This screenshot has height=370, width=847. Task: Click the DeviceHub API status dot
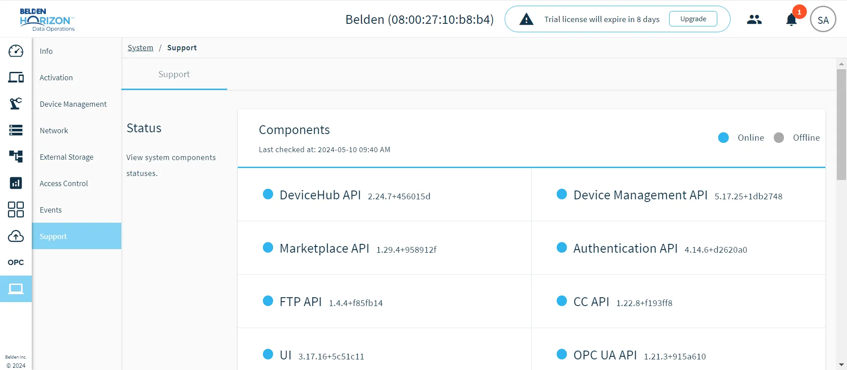[x=268, y=194]
